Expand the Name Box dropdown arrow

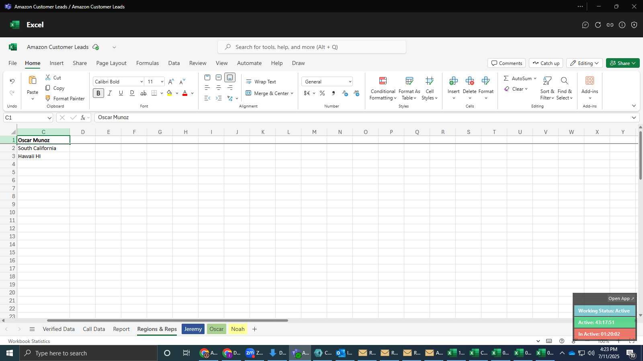[x=49, y=118]
